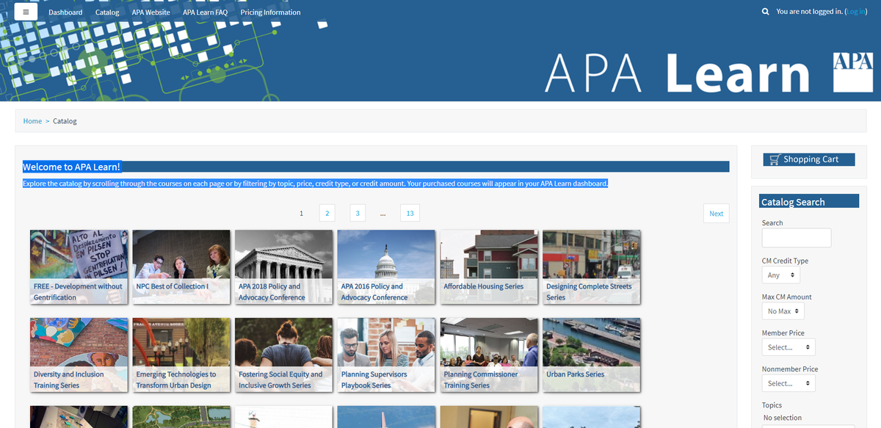Open NPC Best of Collection I course

pyautogui.click(x=181, y=266)
